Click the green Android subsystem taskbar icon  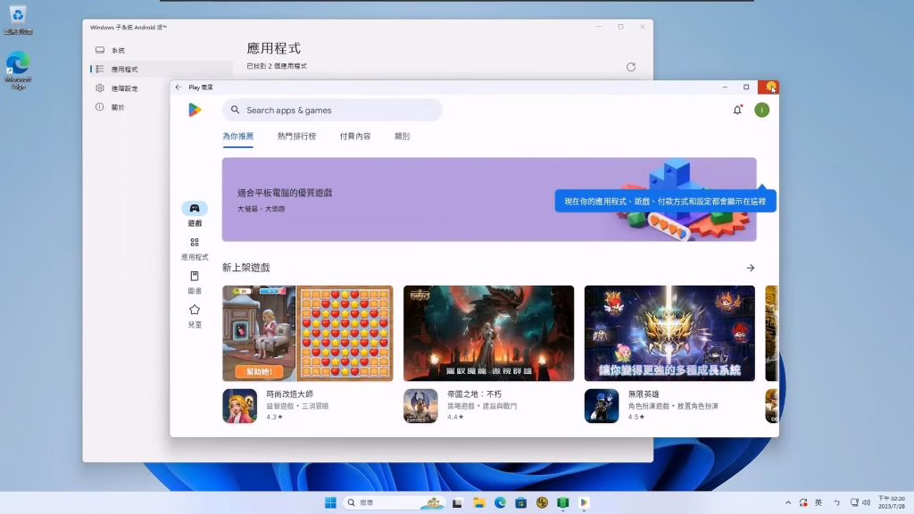562,502
